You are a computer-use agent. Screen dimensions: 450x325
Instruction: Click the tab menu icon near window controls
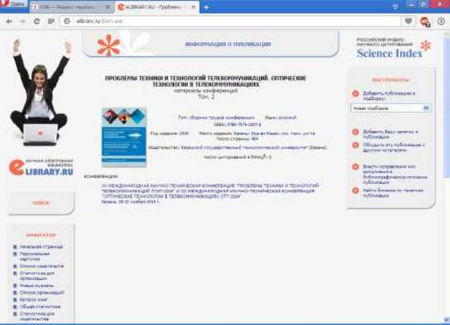click(396, 6)
